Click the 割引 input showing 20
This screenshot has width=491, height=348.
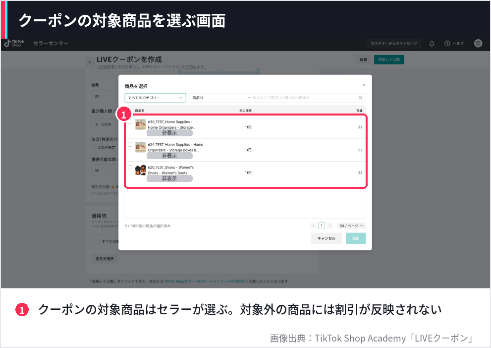coord(105,96)
